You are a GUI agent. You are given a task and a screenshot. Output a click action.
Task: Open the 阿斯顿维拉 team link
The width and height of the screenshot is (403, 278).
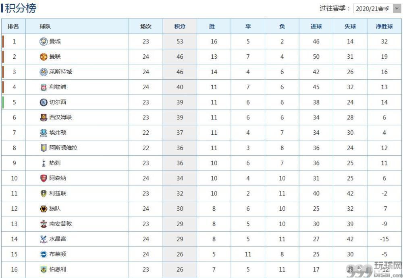[63, 148]
